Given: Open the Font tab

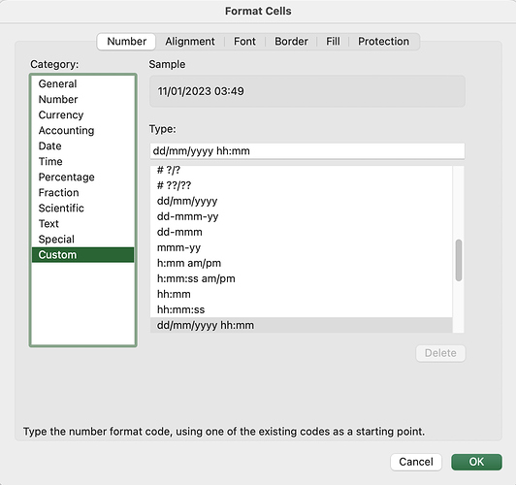Looking at the screenshot, I should coord(244,42).
